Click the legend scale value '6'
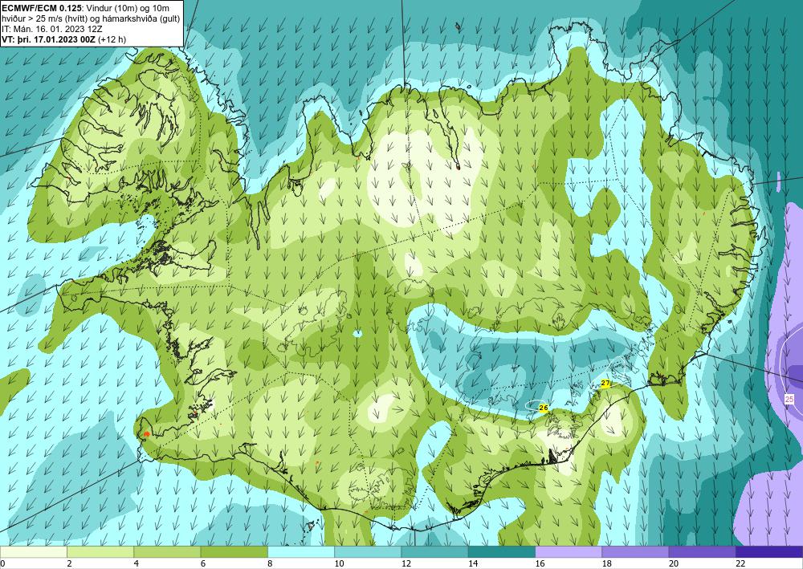Screen dimensions: 803x569 (x=203, y=563)
